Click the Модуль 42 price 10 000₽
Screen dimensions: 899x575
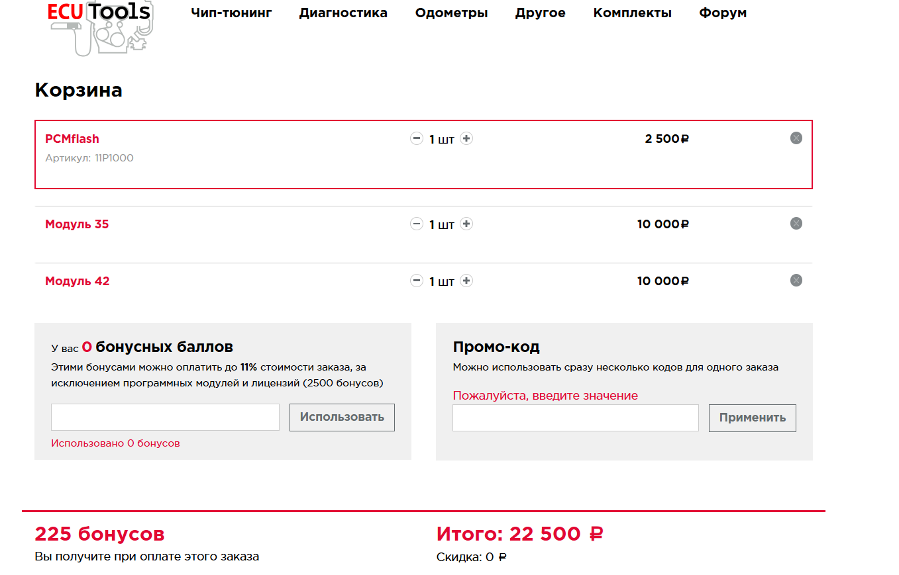coord(663,281)
